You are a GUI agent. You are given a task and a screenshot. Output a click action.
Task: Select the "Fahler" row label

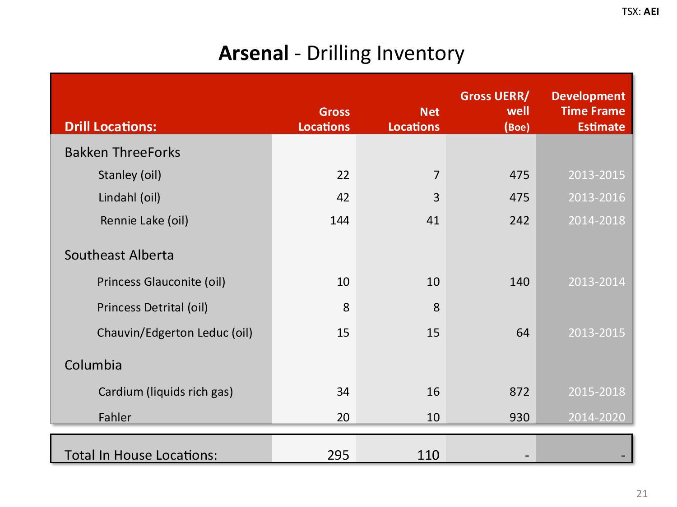pos(115,417)
